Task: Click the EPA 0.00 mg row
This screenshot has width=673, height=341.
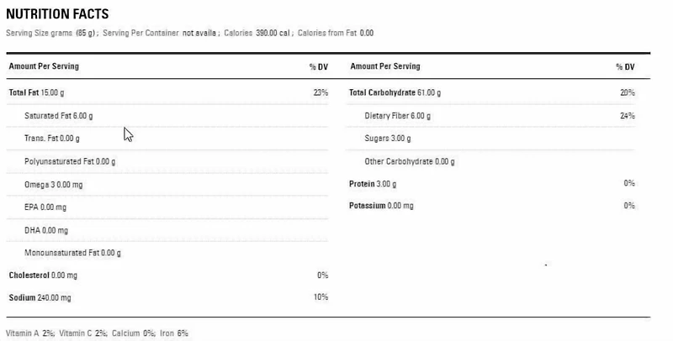Action: (x=46, y=207)
